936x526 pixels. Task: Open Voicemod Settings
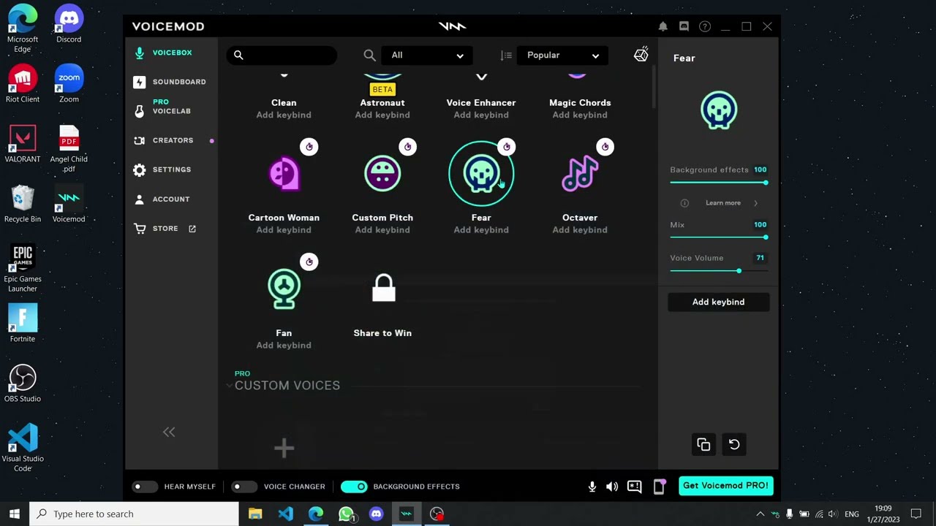(162, 169)
